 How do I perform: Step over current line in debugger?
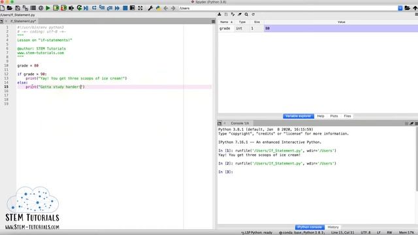94,8
